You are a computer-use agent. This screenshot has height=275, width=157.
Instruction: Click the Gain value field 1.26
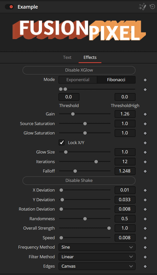[x=125, y=114]
